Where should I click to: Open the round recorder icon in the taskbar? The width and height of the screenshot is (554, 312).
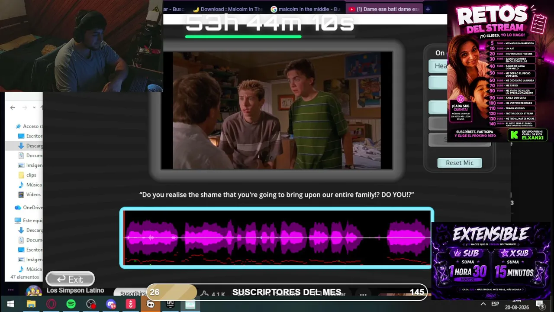(x=91, y=304)
